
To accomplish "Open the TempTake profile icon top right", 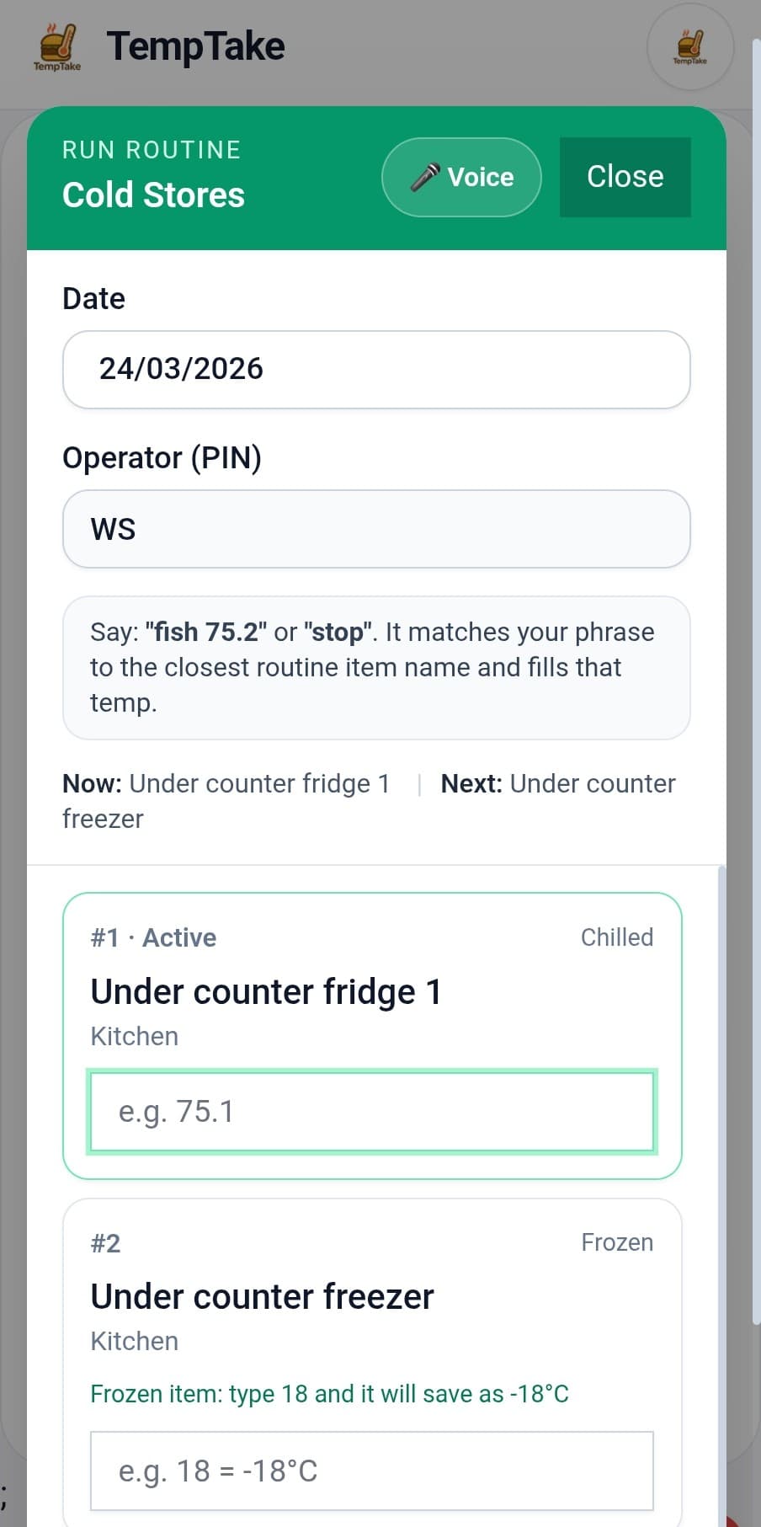I will pos(689,48).
